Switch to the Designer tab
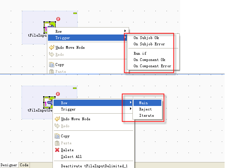226x168 pixels. tap(9, 165)
